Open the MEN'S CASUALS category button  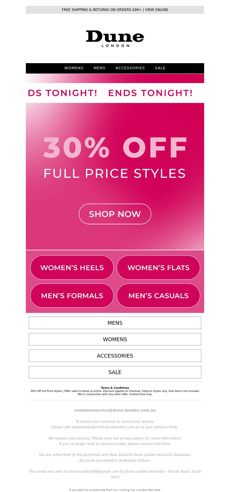point(158,296)
